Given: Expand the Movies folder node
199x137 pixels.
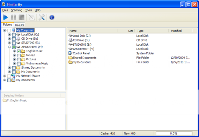Looking at the screenshot, I should point(14,55).
